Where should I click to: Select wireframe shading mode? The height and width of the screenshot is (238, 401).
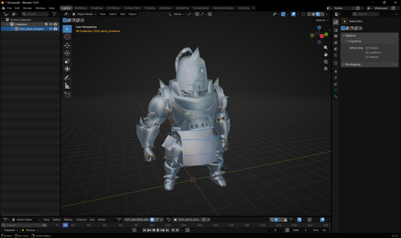tap(309, 14)
